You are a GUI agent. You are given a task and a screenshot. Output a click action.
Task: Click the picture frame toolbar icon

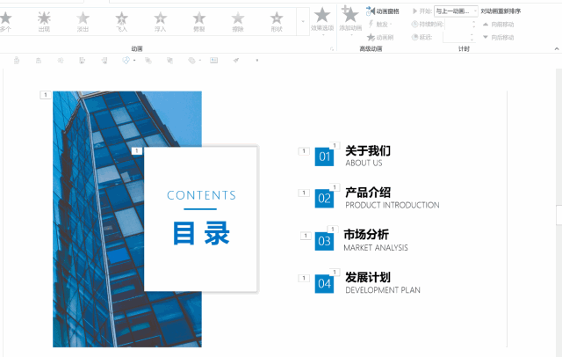[213, 61]
